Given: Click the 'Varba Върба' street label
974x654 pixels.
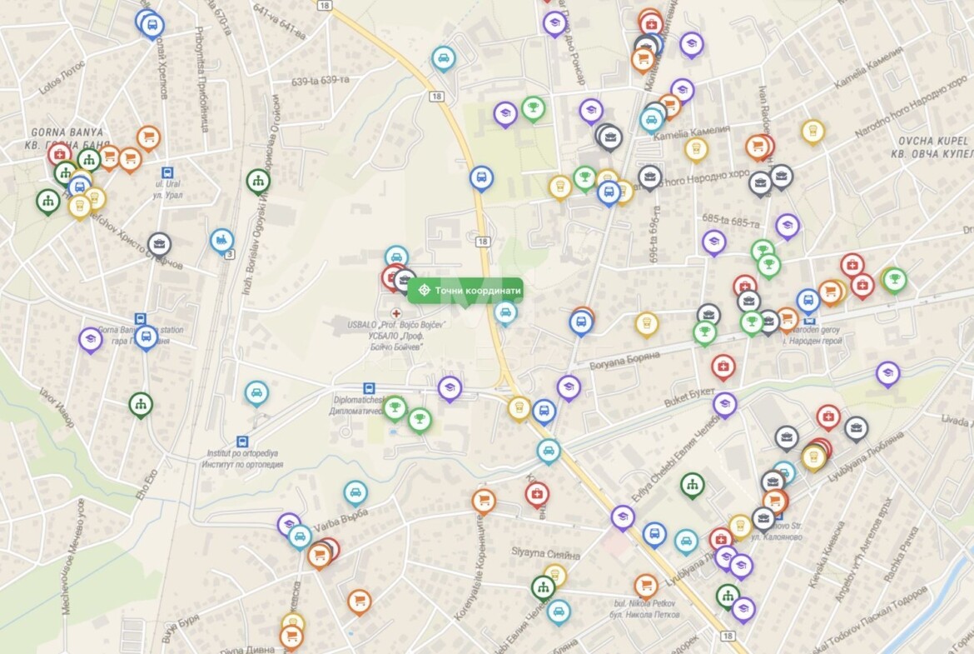Looking at the screenshot, I should click(x=340, y=521).
